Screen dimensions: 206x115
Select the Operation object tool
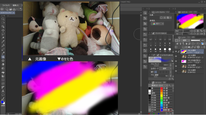[x=3, y=26]
